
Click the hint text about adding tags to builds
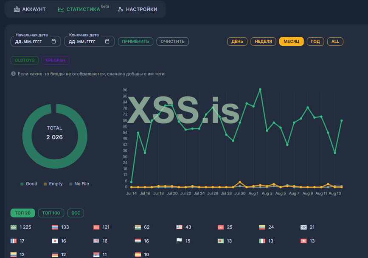click(91, 74)
